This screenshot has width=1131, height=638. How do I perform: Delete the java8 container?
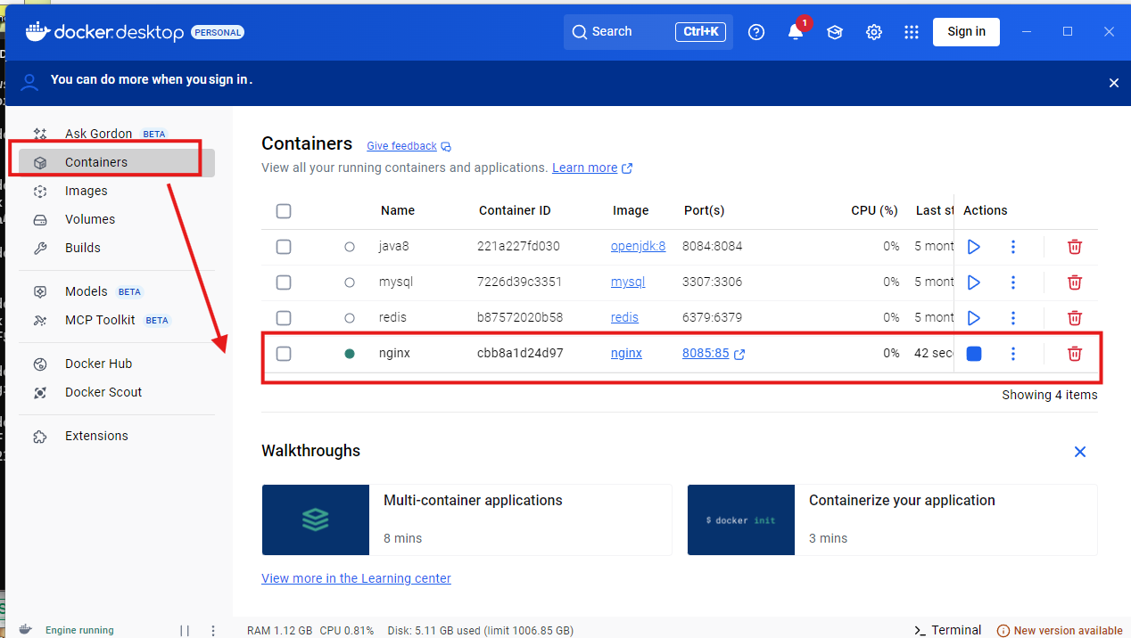pyautogui.click(x=1075, y=247)
